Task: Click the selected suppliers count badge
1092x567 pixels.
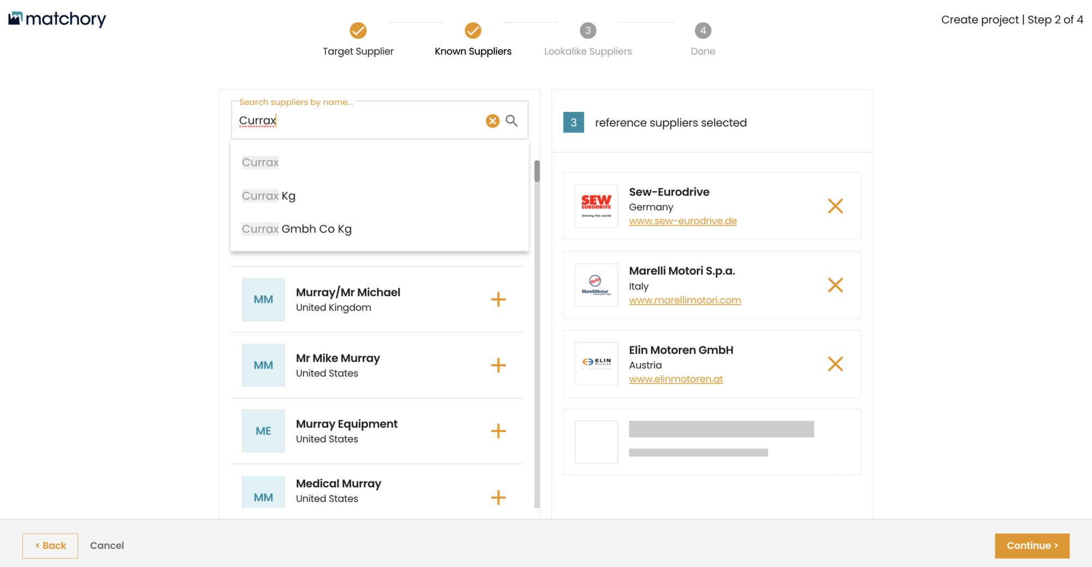Action: (x=573, y=123)
